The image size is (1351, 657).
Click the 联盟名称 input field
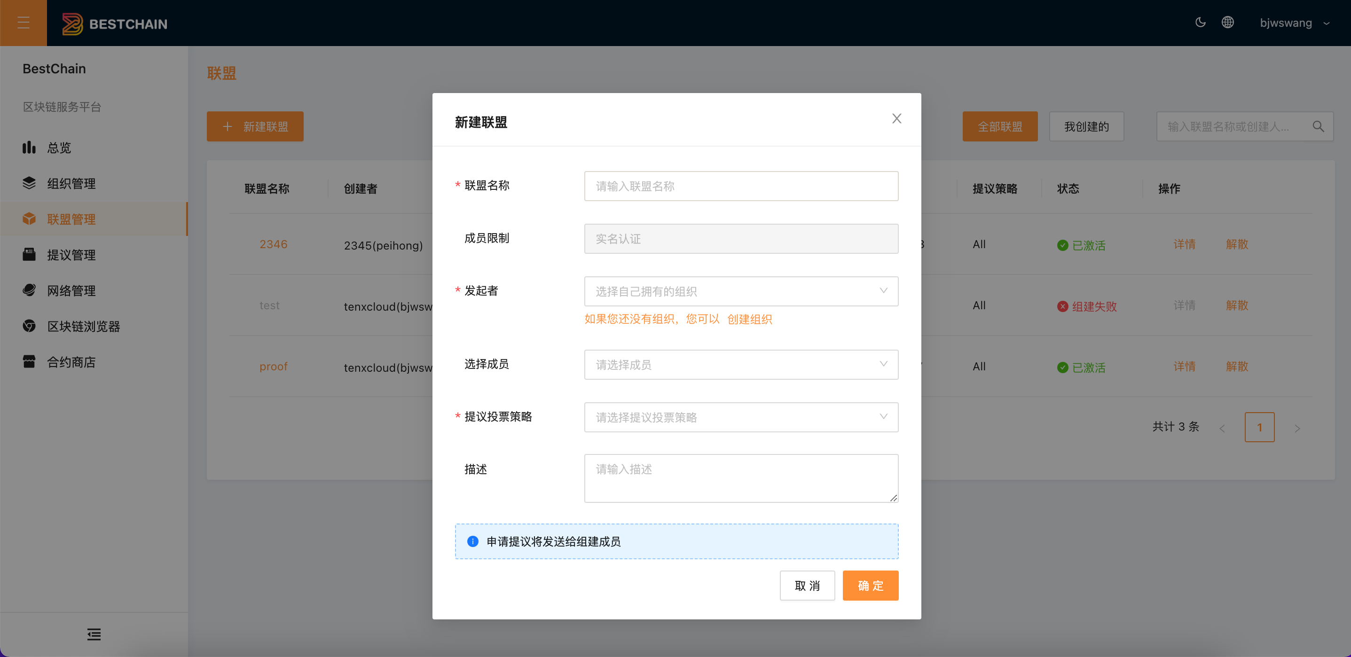(741, 186)
